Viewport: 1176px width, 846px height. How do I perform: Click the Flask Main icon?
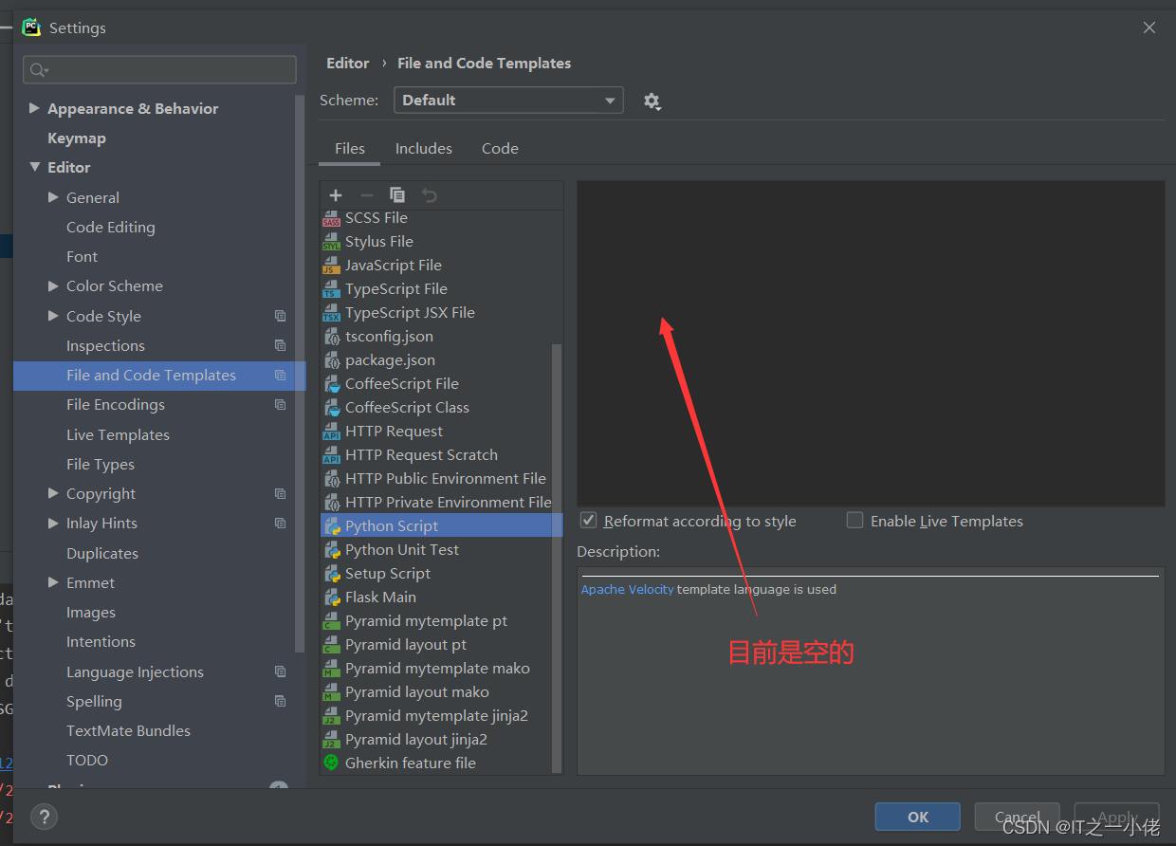(x=332, y=598)
